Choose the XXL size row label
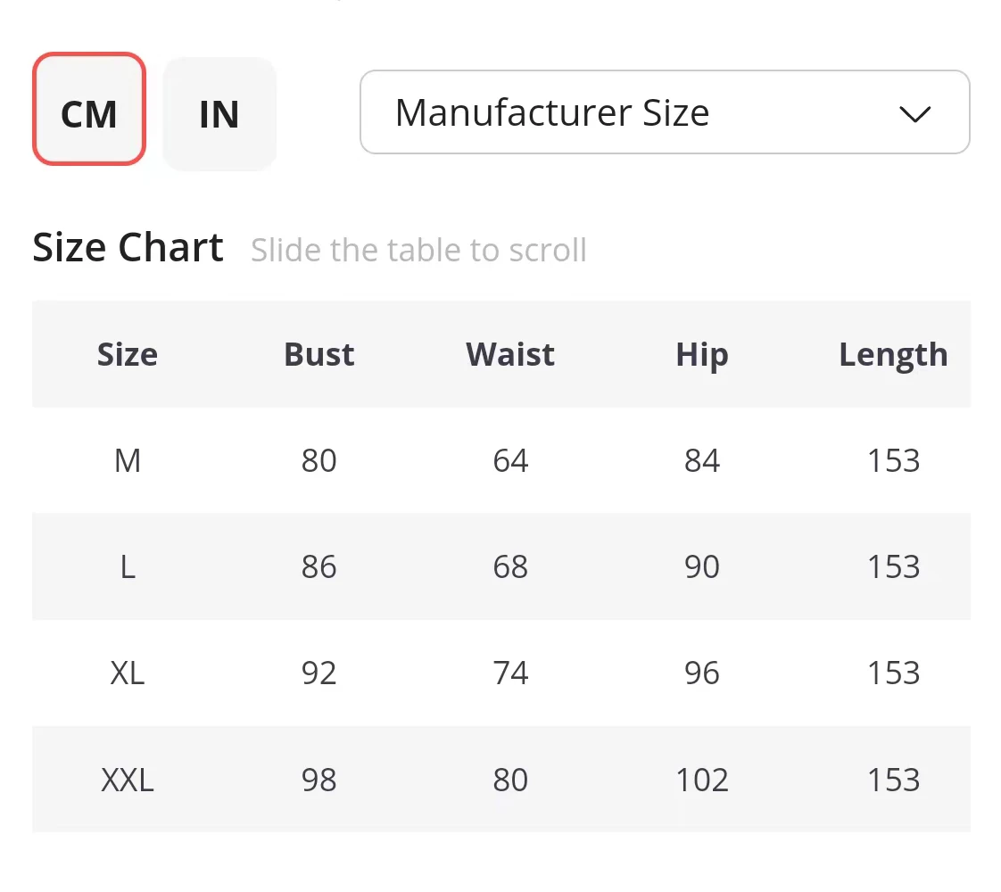 click(x=128, y=780)
